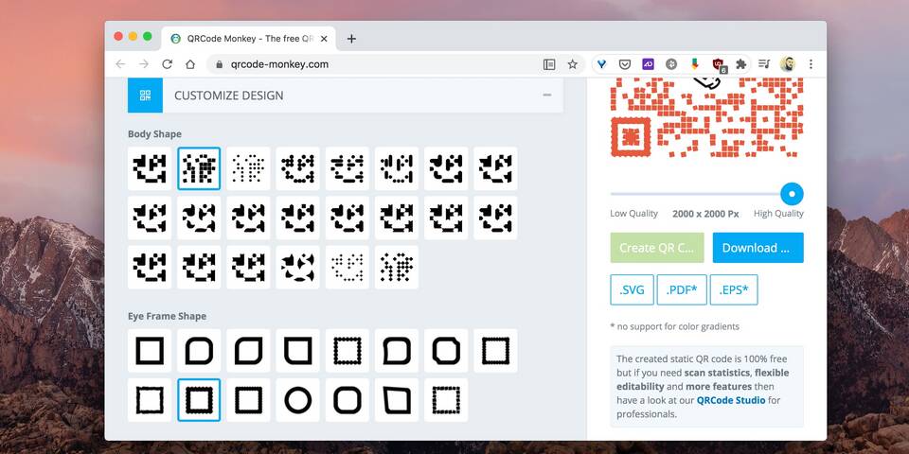Viewport: 909px width, 454px height.
Task: Open the QRCode Studio link
Action: [x=730, y=400]
